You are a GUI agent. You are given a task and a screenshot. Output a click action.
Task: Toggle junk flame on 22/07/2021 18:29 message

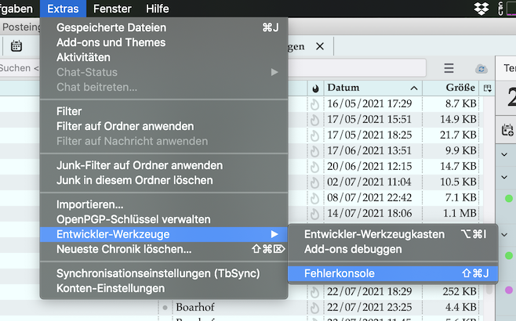pos(315,292)
